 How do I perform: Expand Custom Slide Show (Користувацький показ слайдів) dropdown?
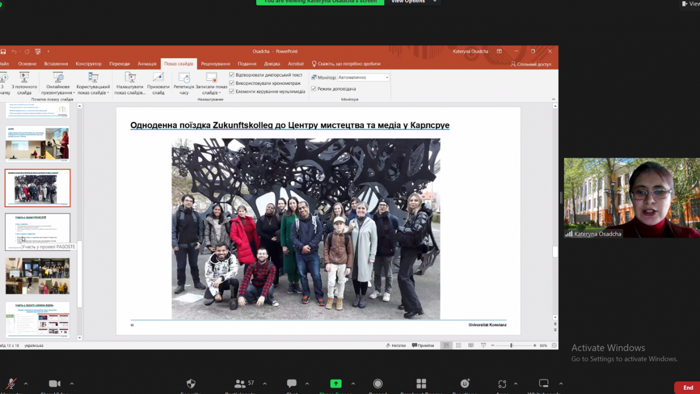108,93
